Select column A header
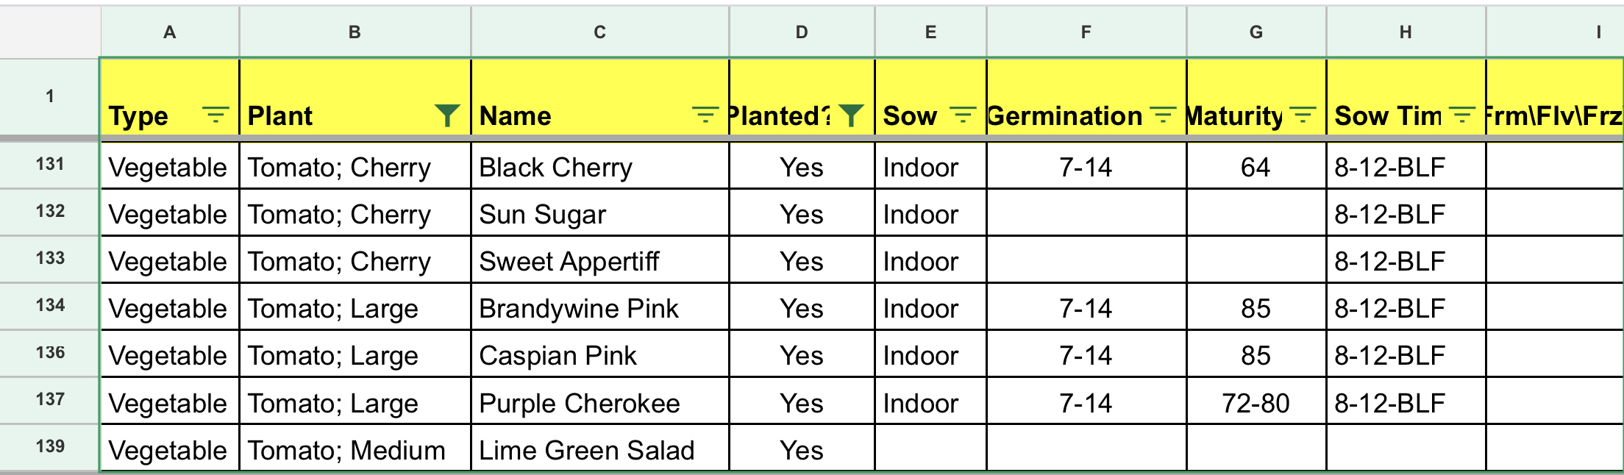The width and height of the screenshot is (1624, 475). click(170, 32)
